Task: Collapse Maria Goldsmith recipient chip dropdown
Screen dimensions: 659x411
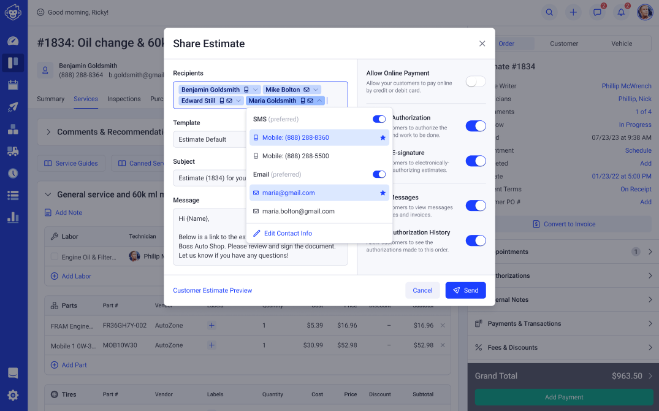Action: click(x=319, y=101)
